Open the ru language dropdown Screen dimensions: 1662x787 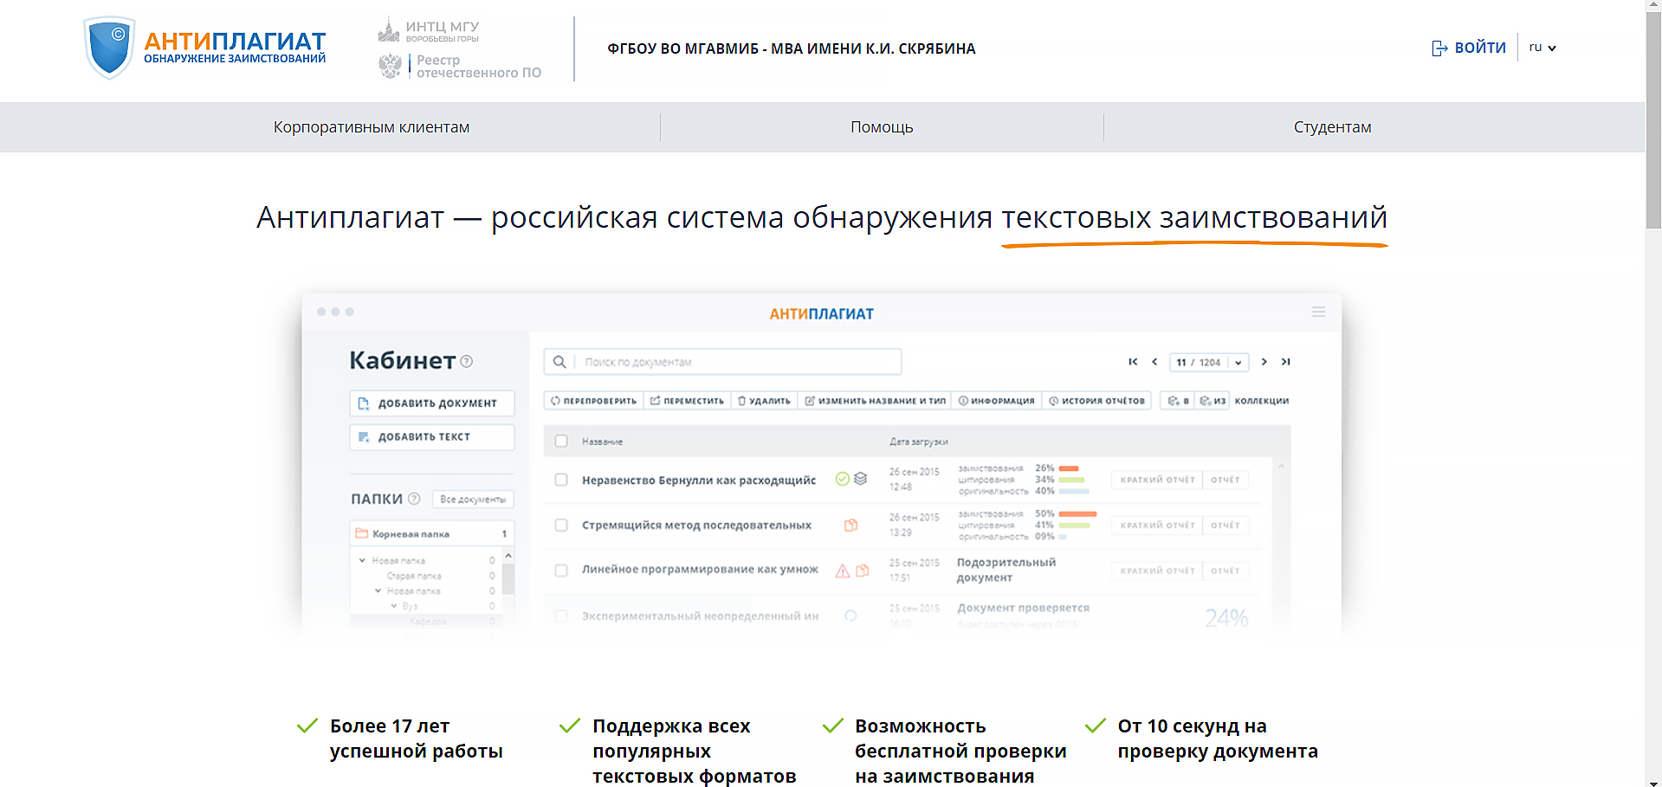click(x=1542, y=48)
